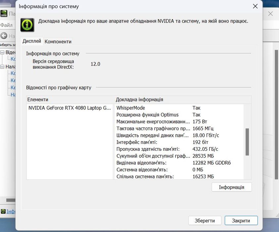Open the Інф... link at the bottom left

(x=11, y=211)
